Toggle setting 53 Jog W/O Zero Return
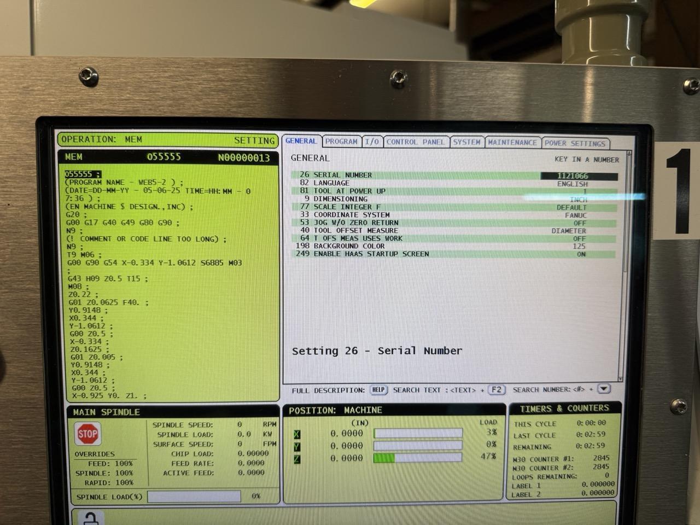The width and height of the screenshot is (700, 525). [x=579, y=223]
